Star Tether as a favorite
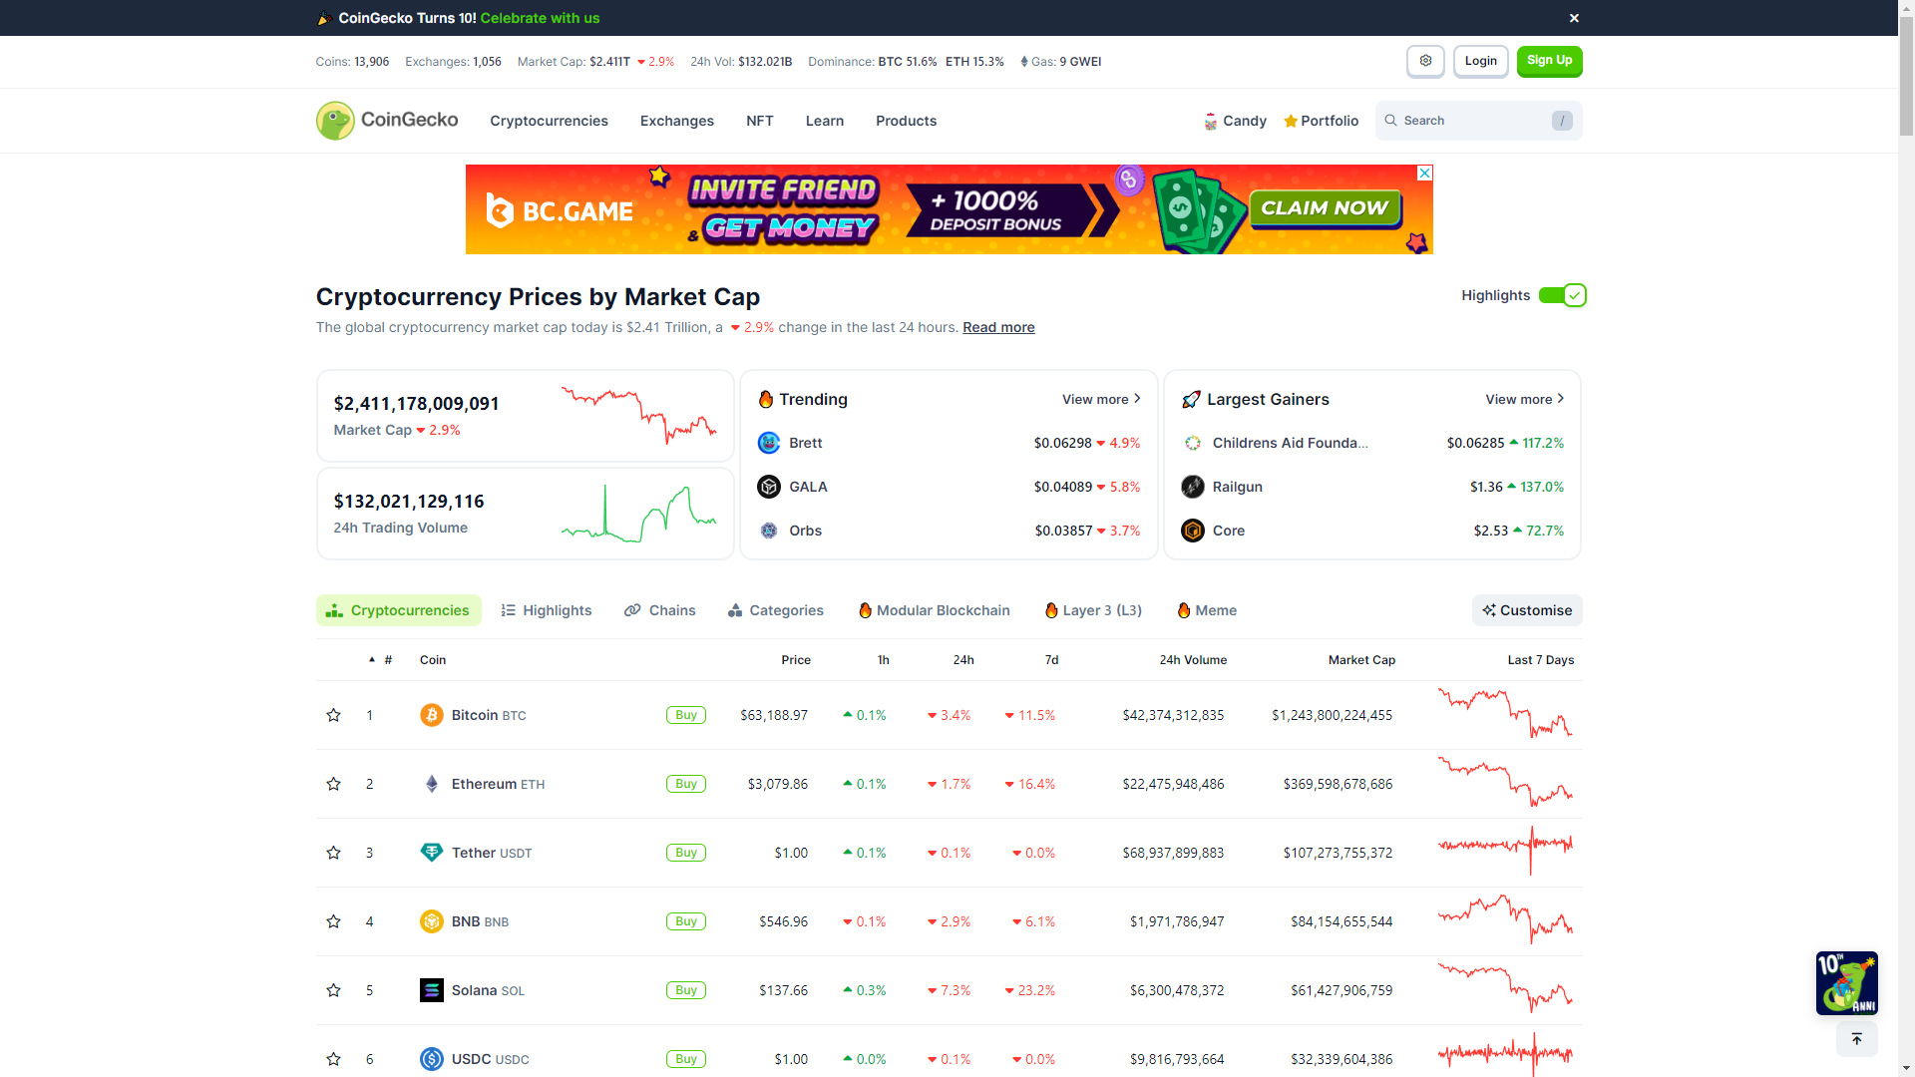1915x1077 pixels. point(333,853)
